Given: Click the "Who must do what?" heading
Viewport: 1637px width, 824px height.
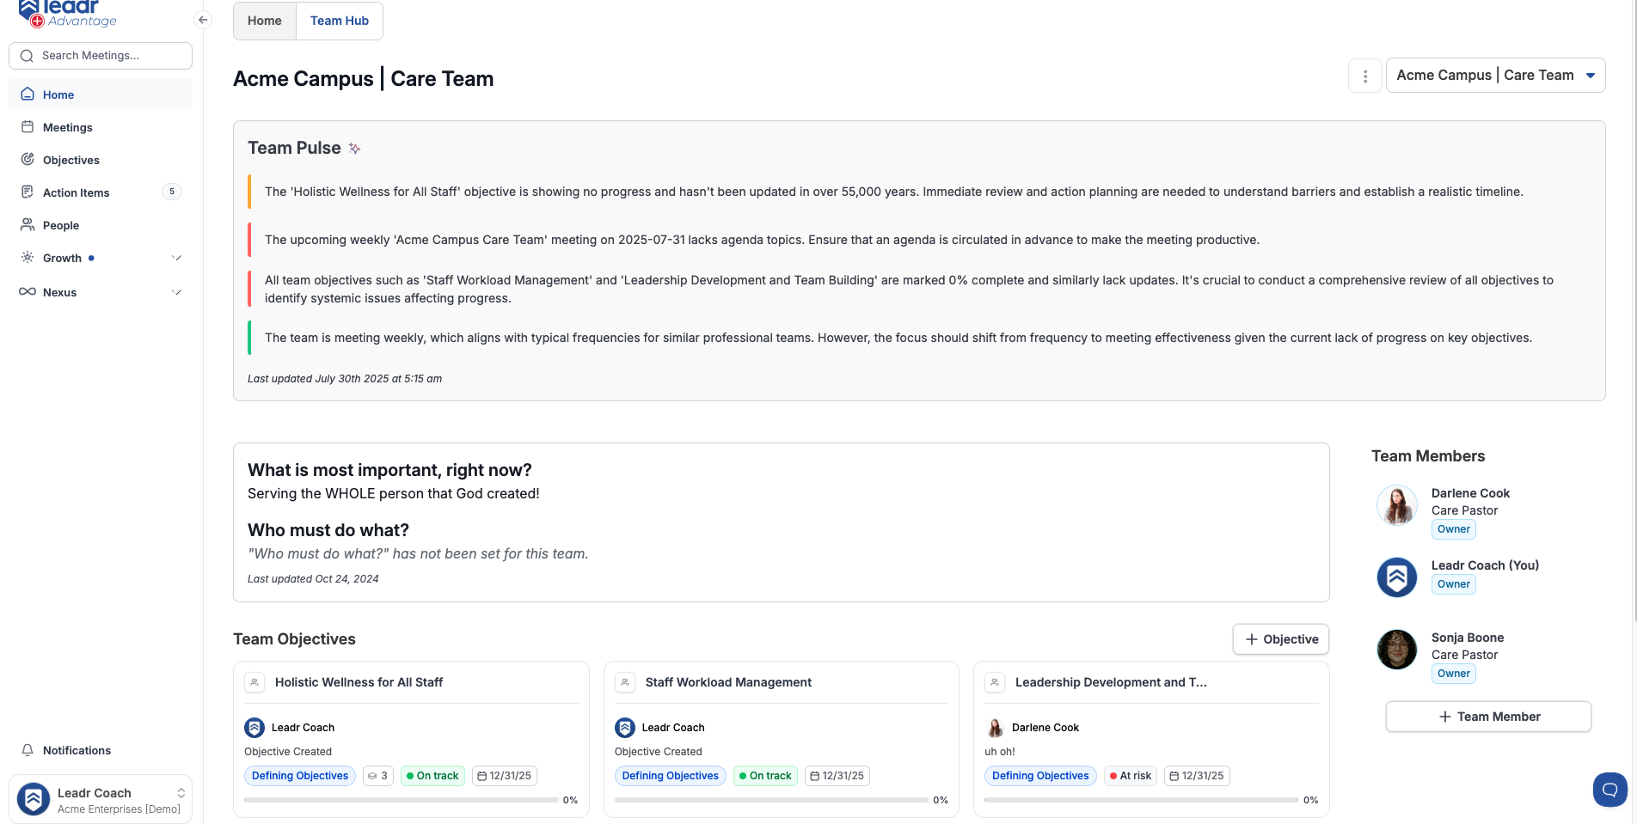Looking at the screenshot, I should click(x=328, y=530).
